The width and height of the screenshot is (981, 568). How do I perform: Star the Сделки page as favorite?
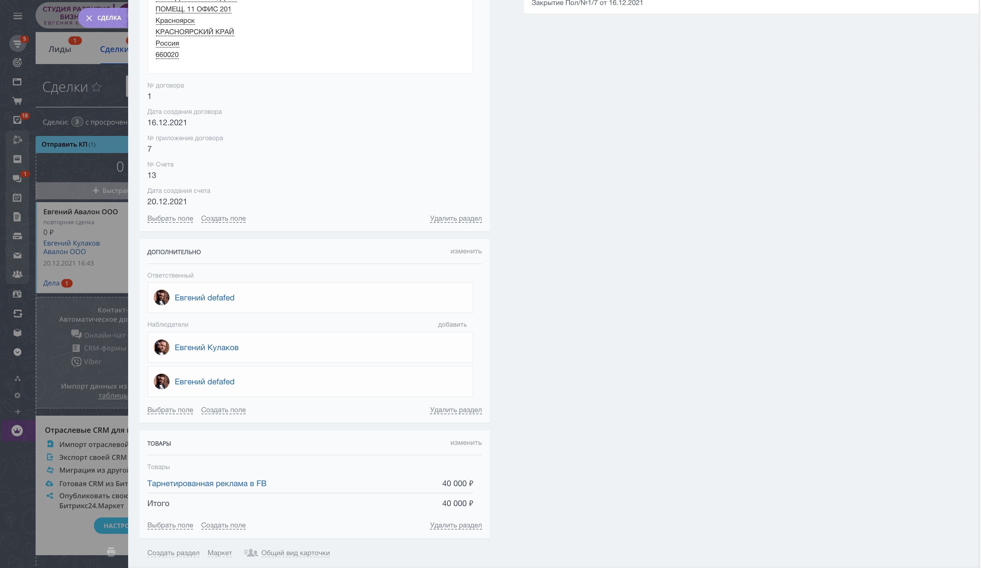point(96,87)
